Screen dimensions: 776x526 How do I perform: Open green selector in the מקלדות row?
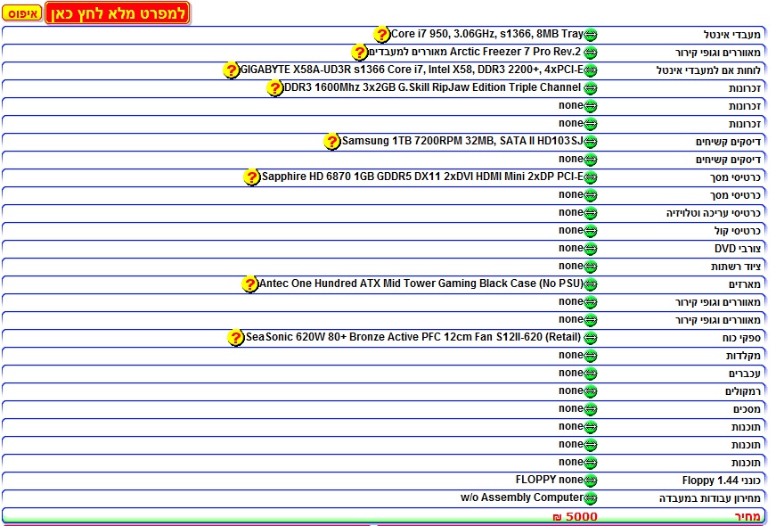(x=590, y=356)
